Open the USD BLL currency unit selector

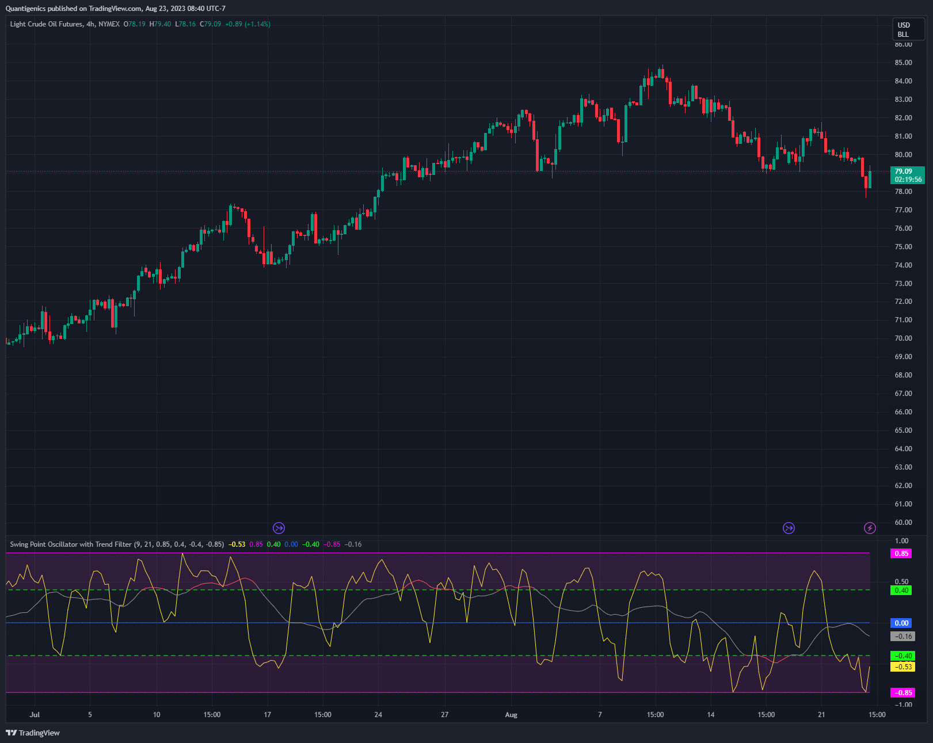click(908, 29)
